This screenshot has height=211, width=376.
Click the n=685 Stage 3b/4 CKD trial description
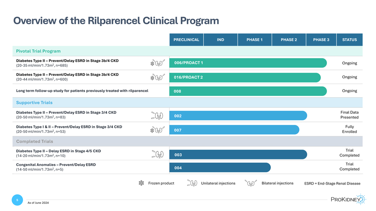point(68,63)
